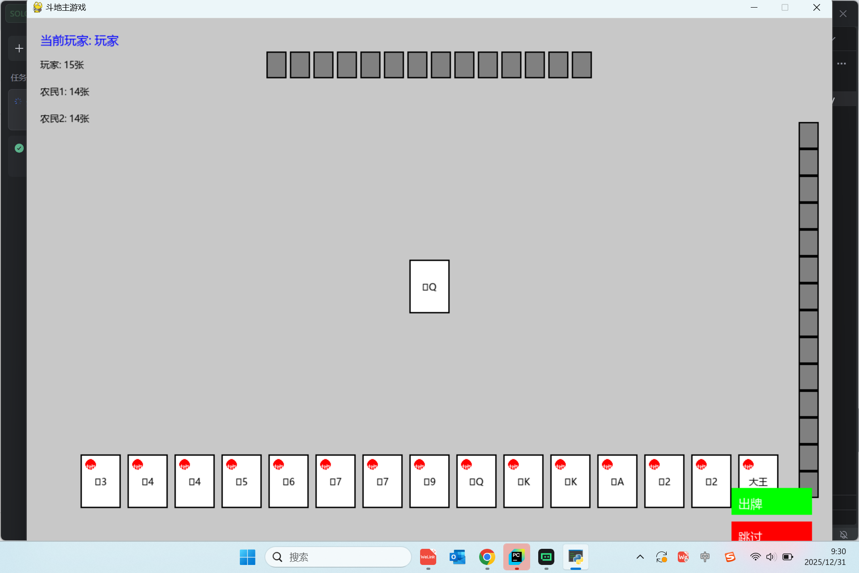
Task: Open Chrome from the taskbar
Action: (487, 557)
